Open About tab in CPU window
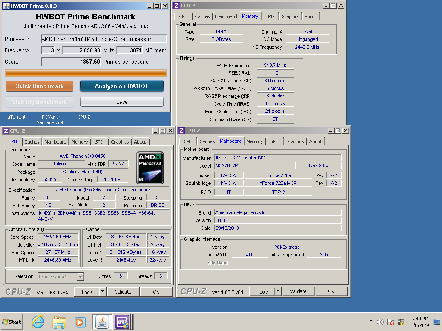442x331 pixels. 140,142
